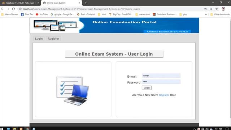231x130 pixels.
Task: Click the page vertical scrollbar
Action: coord(230,69)
